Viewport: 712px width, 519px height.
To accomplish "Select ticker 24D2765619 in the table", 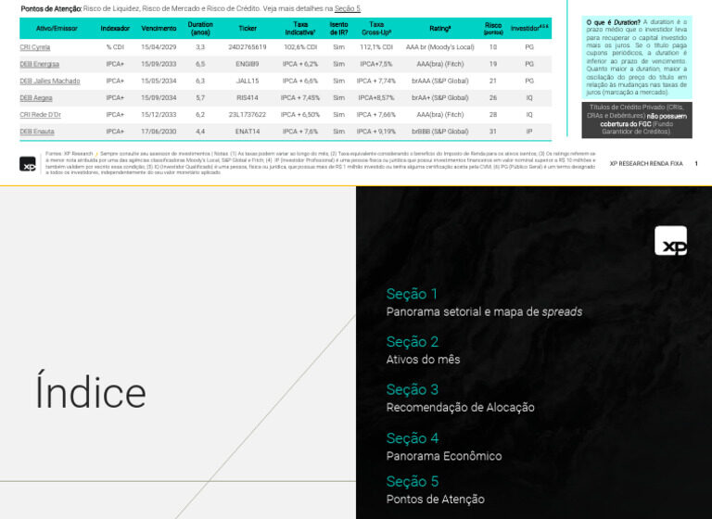I will click(x=248, y=47).
